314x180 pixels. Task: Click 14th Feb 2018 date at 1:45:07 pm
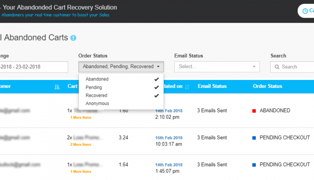169,165
